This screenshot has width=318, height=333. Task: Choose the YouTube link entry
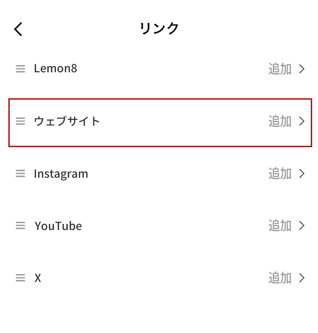tap(58, 226)
